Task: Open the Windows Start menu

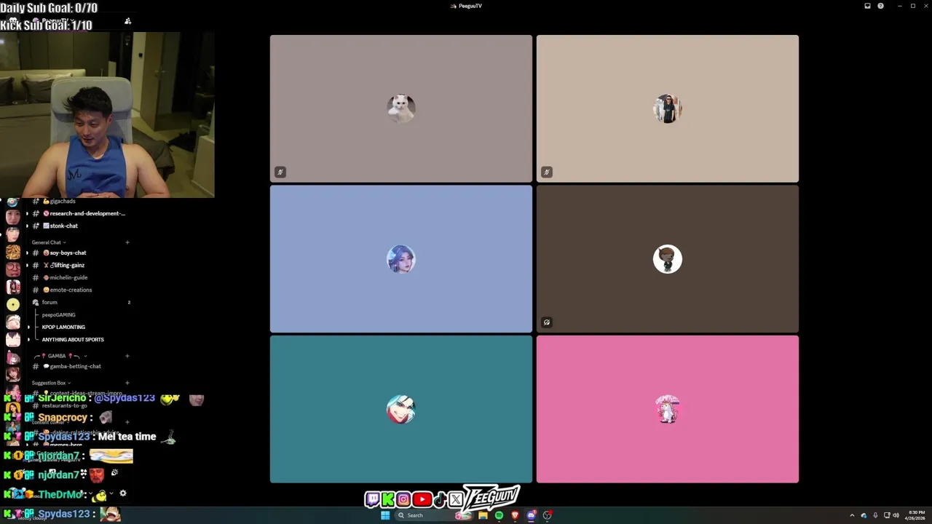Action: pyautogui.click(x=385, y=515)
